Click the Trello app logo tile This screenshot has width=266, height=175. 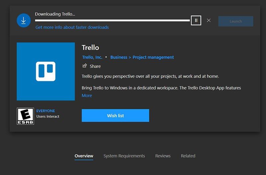point(46,71)
